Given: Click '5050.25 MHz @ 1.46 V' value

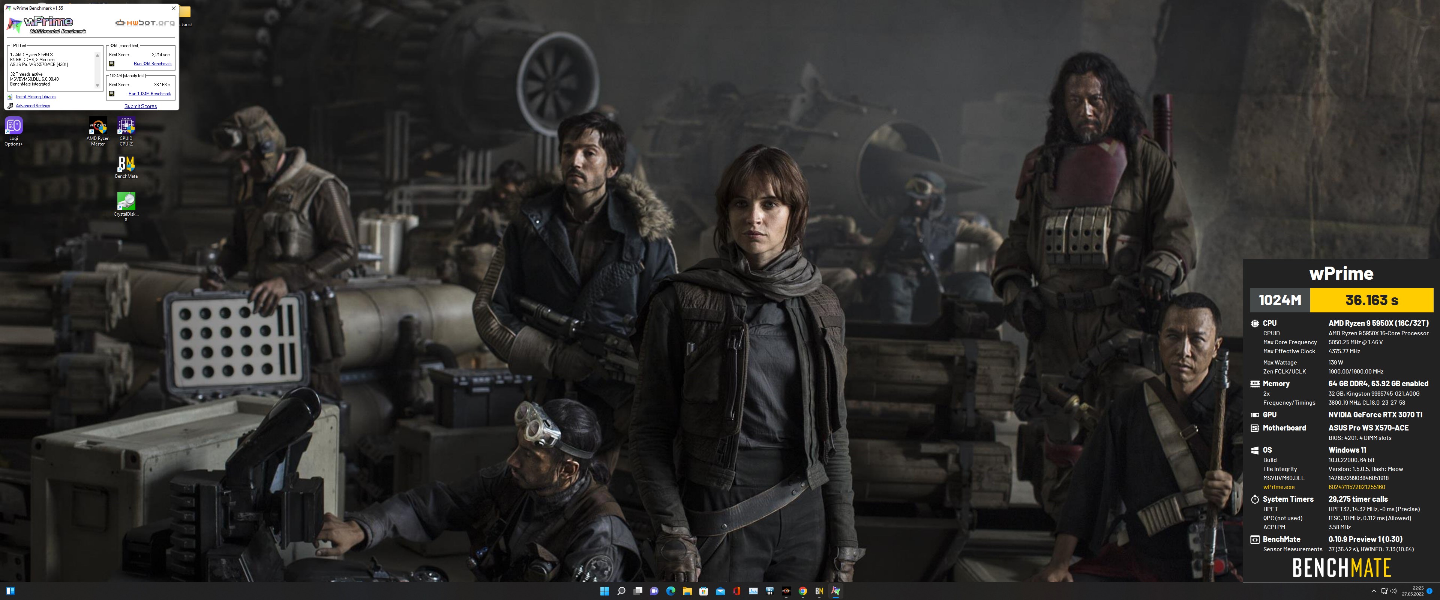Looking at the screenshot, I should point(1355,342).
